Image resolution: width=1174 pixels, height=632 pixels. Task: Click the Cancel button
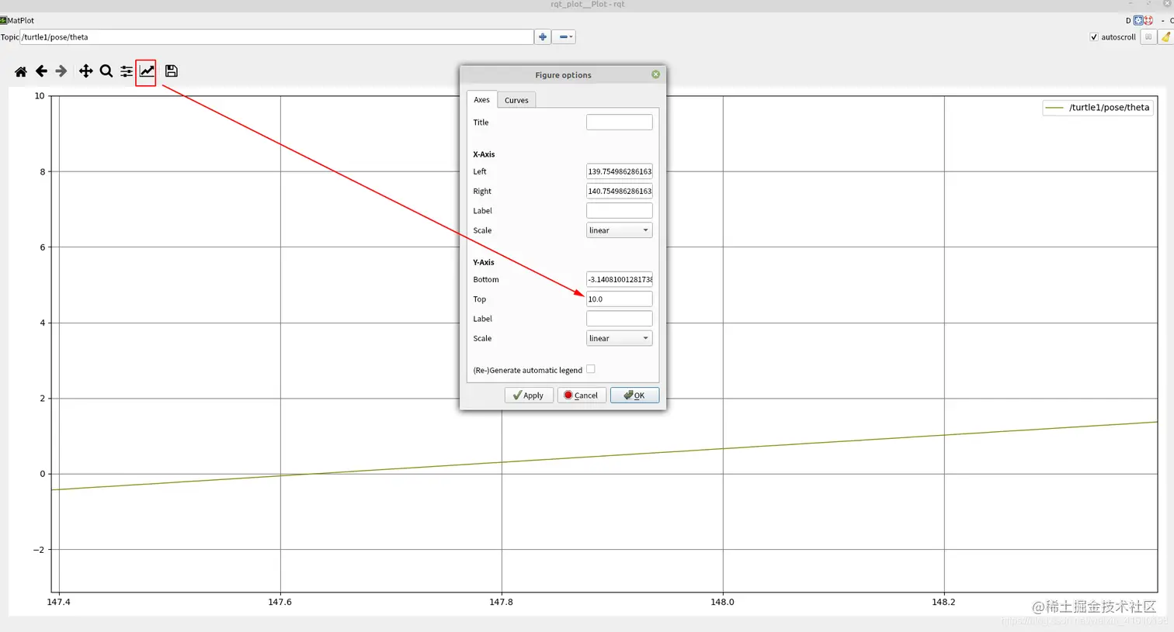(x=582, y=395)
